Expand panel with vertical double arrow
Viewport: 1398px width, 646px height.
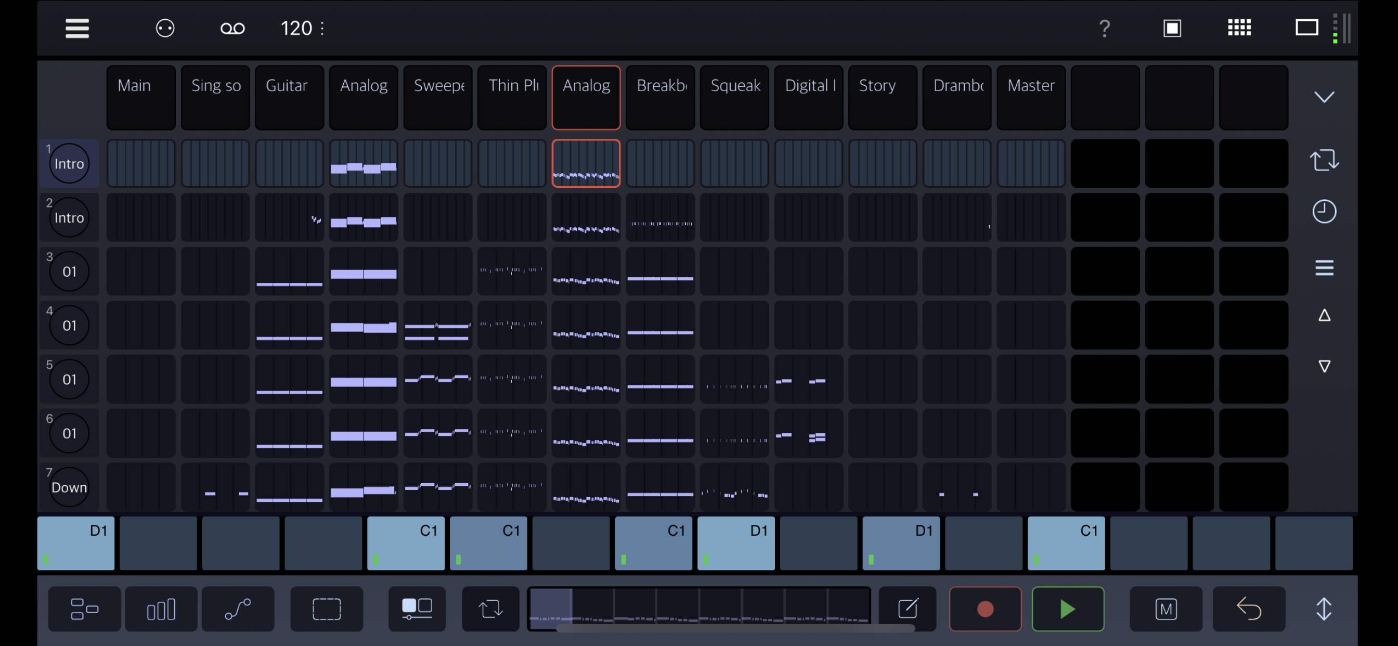pos(1324,609)
